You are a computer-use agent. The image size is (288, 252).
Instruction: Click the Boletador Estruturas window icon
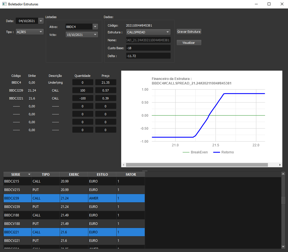pyautogui.click(x=5, y=4)
